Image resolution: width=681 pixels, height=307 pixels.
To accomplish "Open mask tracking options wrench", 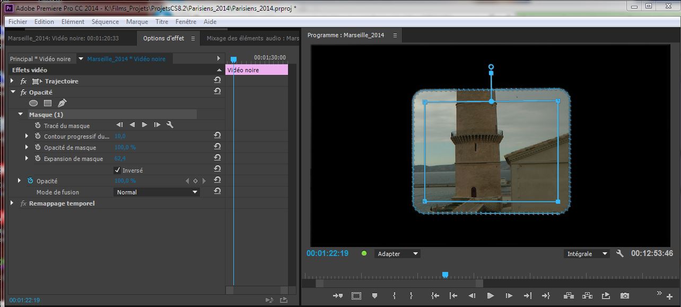I will pos(170,125).
